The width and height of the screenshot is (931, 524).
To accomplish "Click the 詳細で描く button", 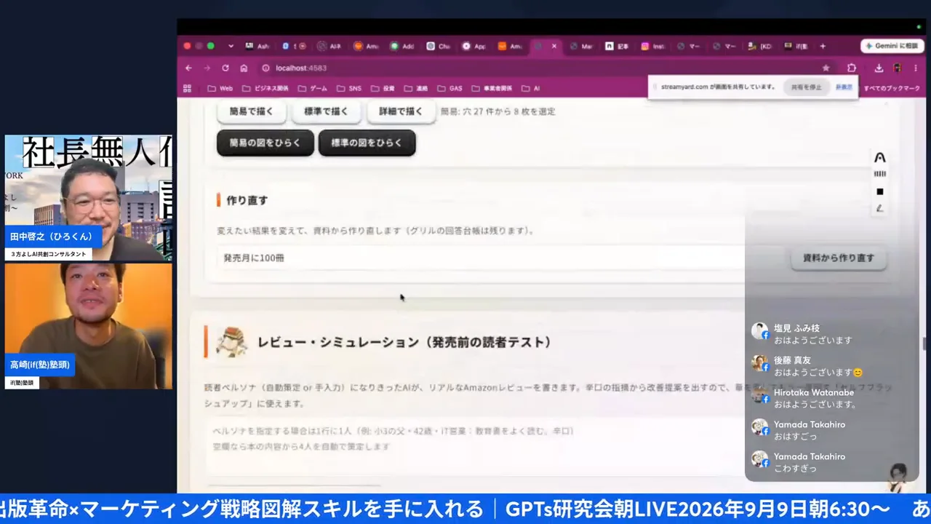I will click(401, 111).
